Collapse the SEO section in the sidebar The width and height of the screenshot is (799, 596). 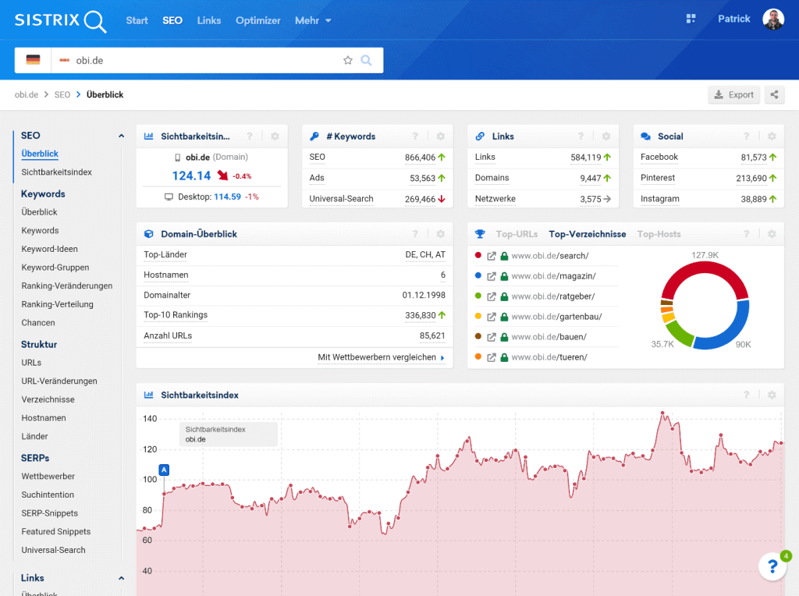pos(121,135)
